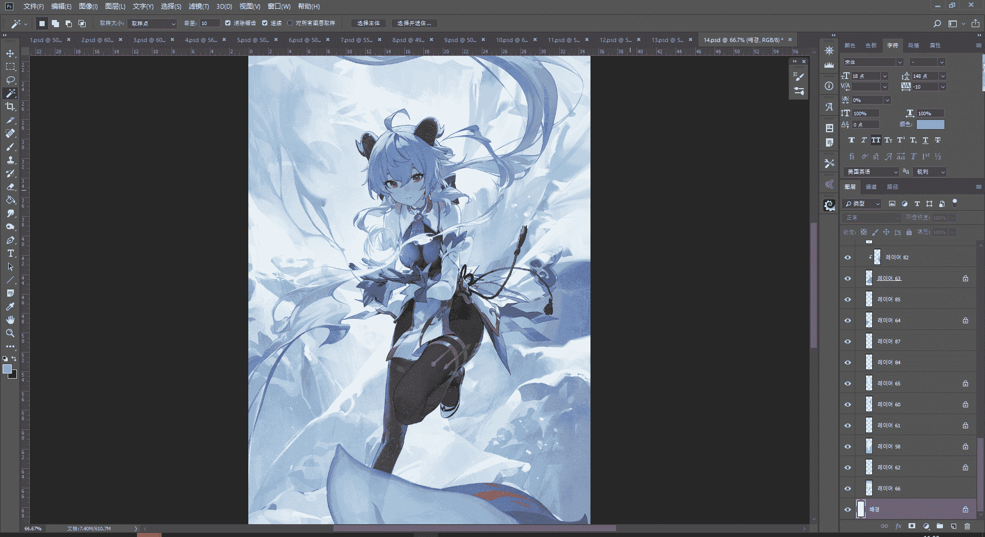Viewport: 985px width, 537px height.
Task: Click the faux bold T button
Action: tap(852, 140)
